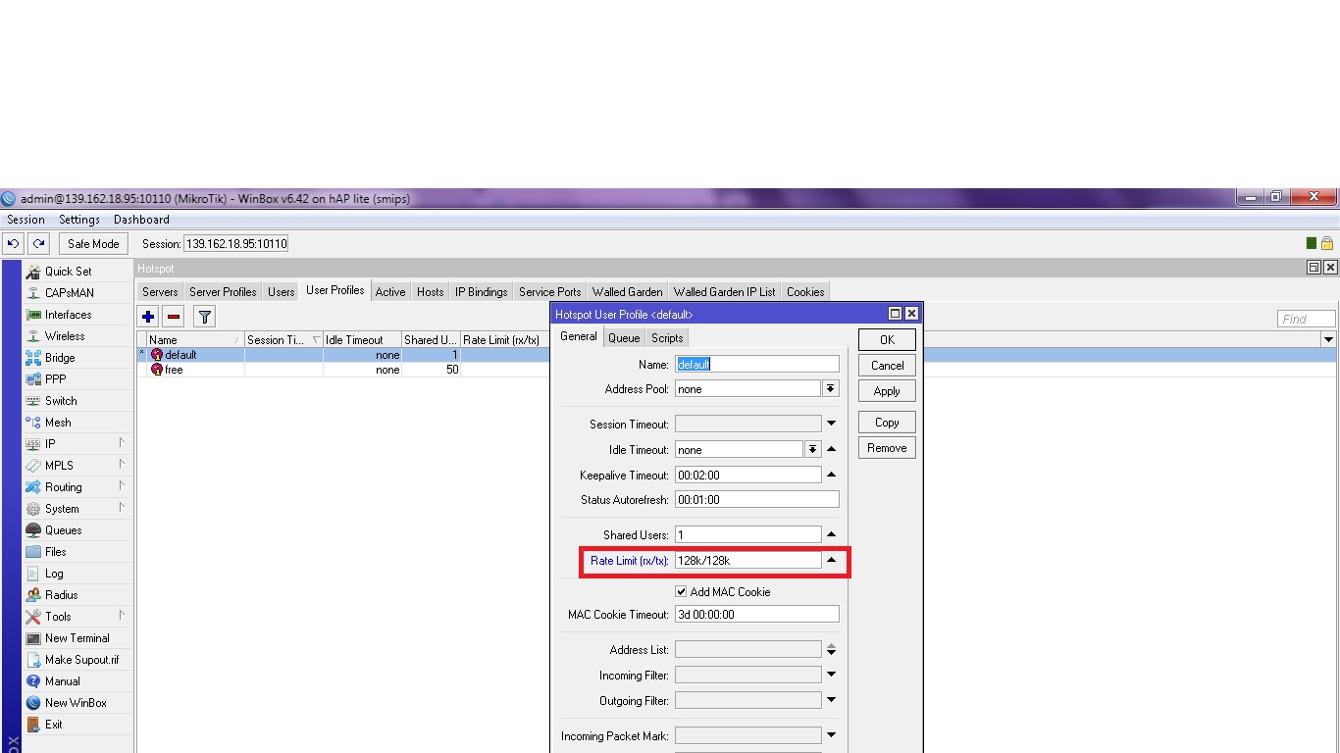Screen dimensions: 1340x753
Task: Open the Active tab
Action: point(390,292)
